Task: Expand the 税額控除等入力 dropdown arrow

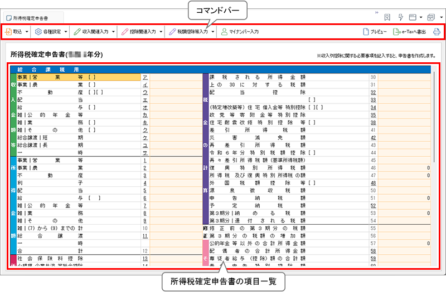Action: click(x=212, y=32)
